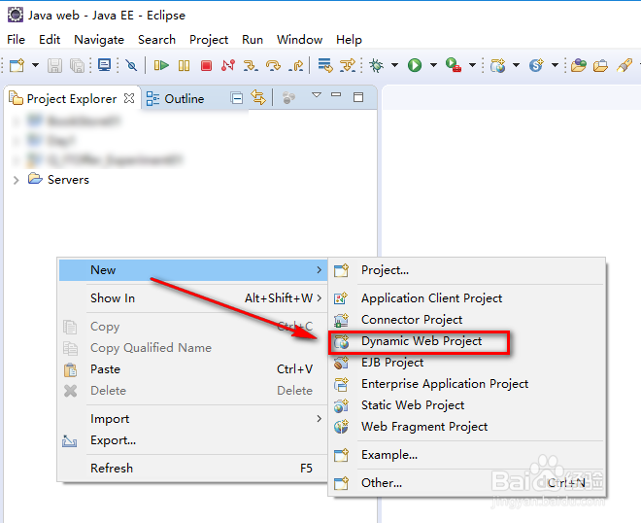Choose Paste from the context menu

pos(193,369)
